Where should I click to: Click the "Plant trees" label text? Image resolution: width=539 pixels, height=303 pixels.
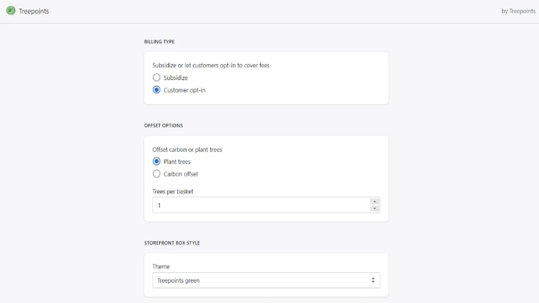177,162
